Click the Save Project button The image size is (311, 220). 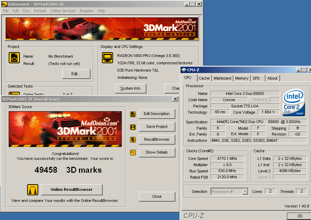pyautogui.click(x=157, y=127)
